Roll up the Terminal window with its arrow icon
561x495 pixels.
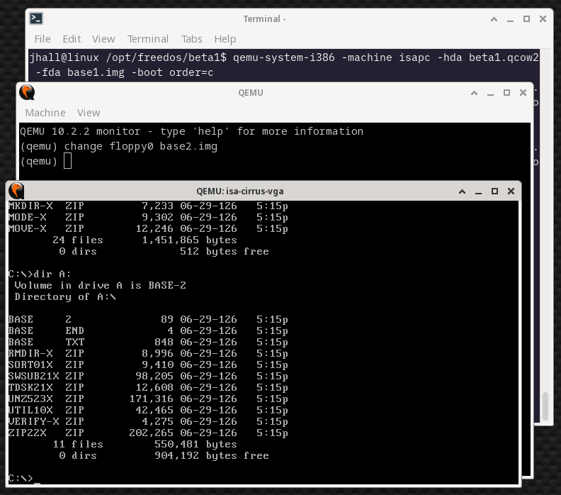pos(494,19)
